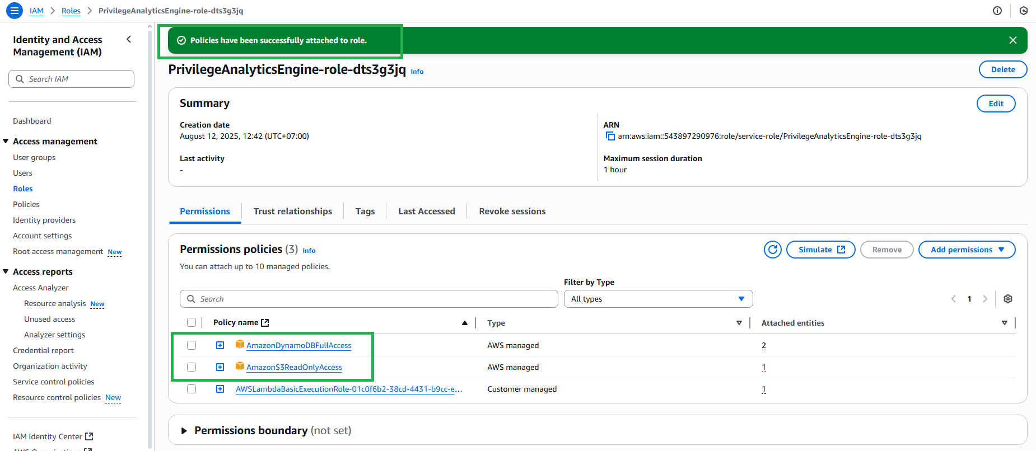Expand the AmazonDynamoDBFullAccess policy details
The width and height of the screenshot is (1036, 451).
pos(220,345)
